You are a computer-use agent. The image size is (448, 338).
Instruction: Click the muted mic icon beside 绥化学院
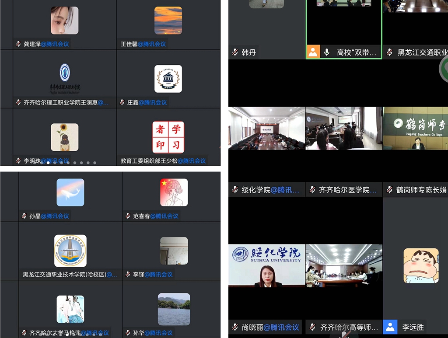235,190
